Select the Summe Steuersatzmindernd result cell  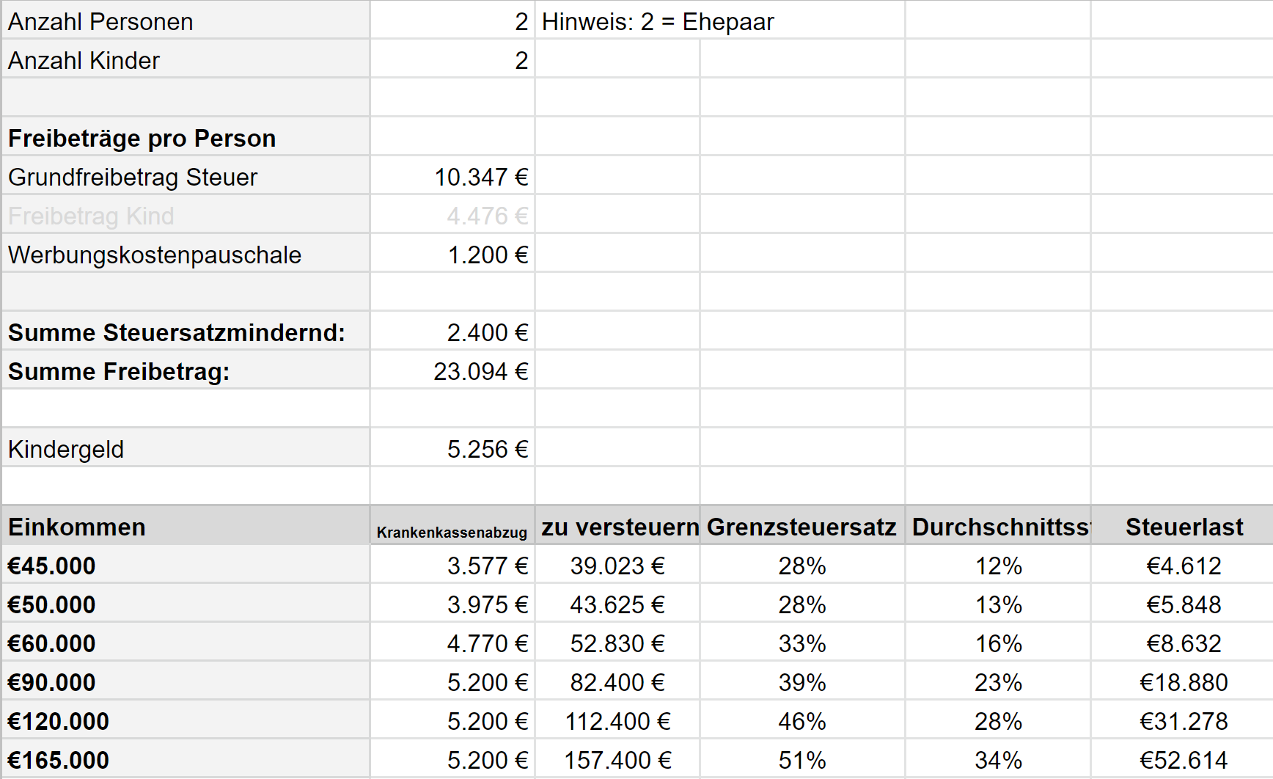pyautogui.click(x=452, y=332)
